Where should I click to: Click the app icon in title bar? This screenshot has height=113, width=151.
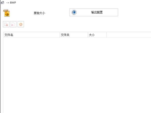click(x=3, y=3)
